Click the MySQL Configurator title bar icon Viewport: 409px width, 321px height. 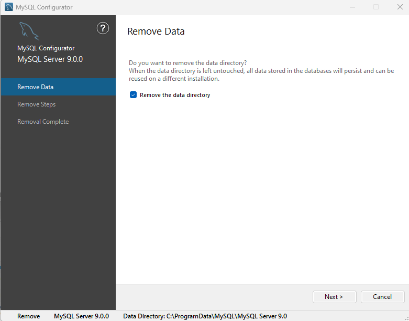tap(9, 7)
